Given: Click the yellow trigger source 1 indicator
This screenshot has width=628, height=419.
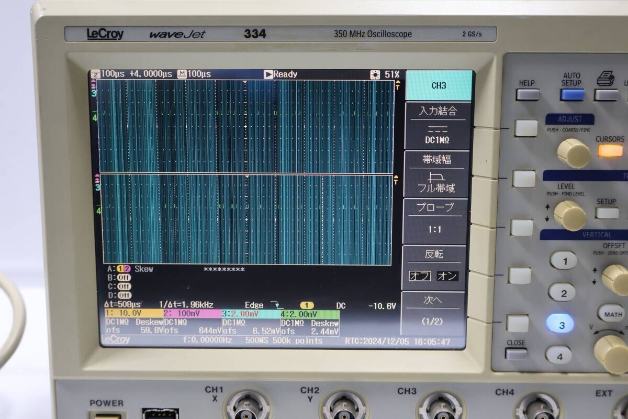Looking at the screenshot, I should pyautogui.click(x=306, y=304).
